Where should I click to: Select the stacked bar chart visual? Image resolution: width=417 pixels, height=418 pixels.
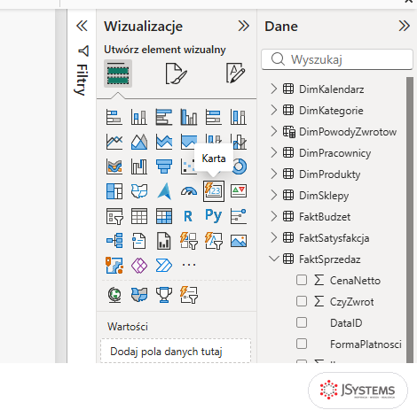(114, 117)
